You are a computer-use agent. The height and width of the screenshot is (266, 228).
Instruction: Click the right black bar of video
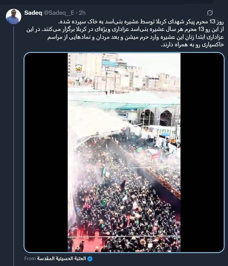[202, 152]
